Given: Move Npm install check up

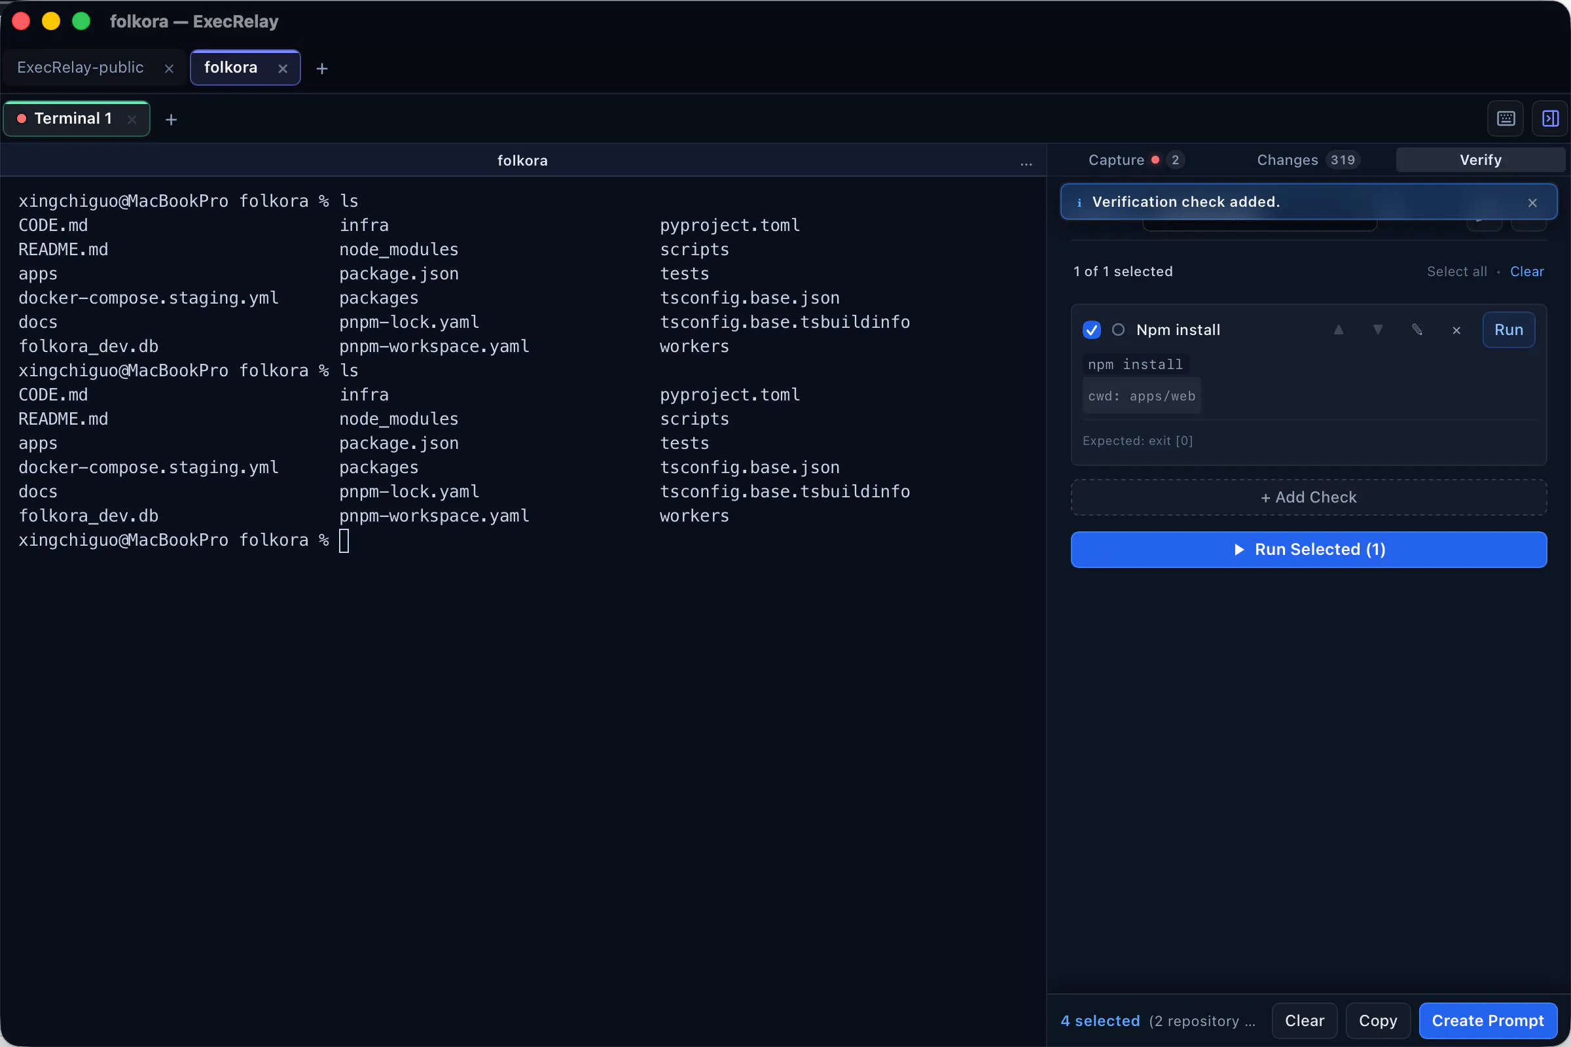Looking at the screenshot, I should point(1338,330).
